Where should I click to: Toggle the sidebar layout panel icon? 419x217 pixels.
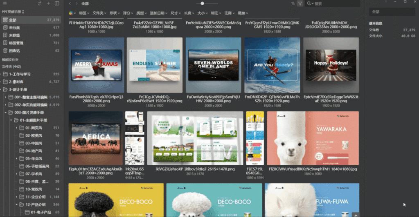click(x=57, y=3)
